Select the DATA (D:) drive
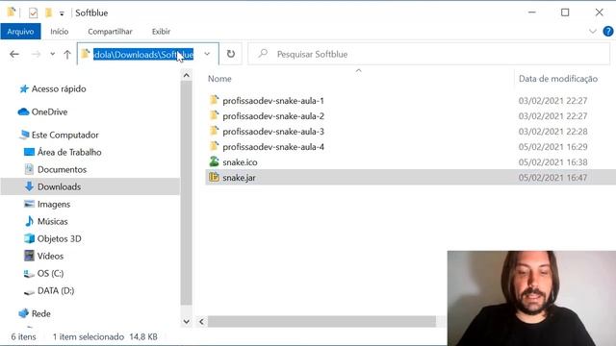The height and width of the screenshot is (346, 616). [x=56, y=290]
